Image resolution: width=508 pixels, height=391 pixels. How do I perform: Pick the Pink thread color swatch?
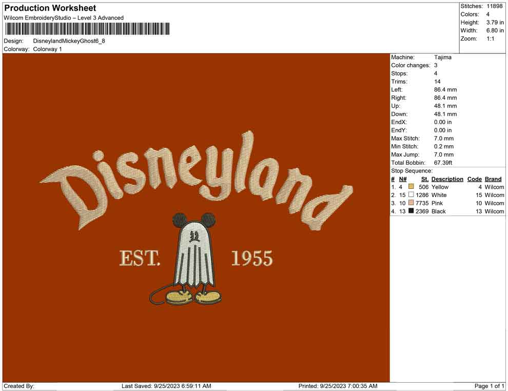click(x=411, y=203)
